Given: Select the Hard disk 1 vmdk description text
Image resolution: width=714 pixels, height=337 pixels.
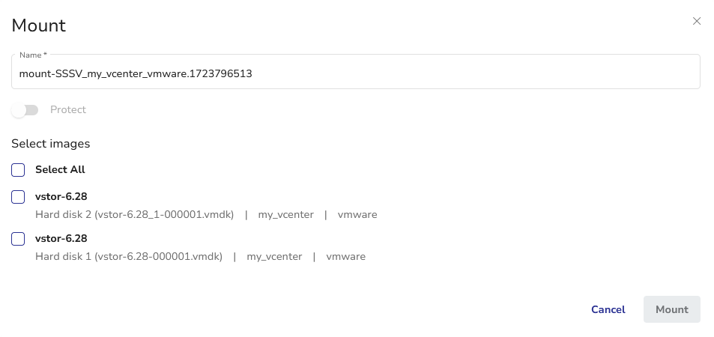Looking at the screenshot, I should tap(129, 257).
